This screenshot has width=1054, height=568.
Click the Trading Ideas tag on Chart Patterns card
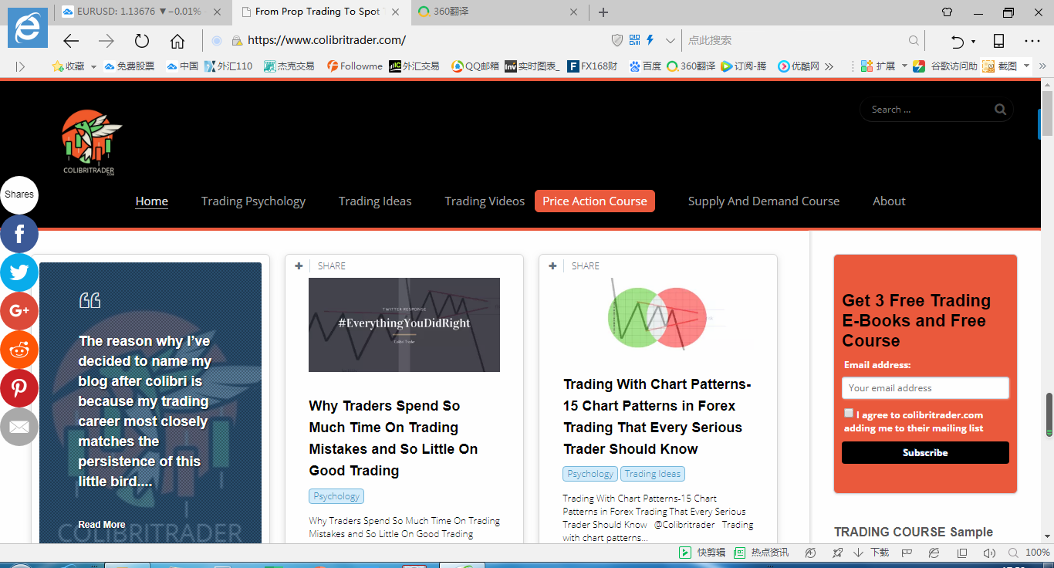tap(653, 474)
